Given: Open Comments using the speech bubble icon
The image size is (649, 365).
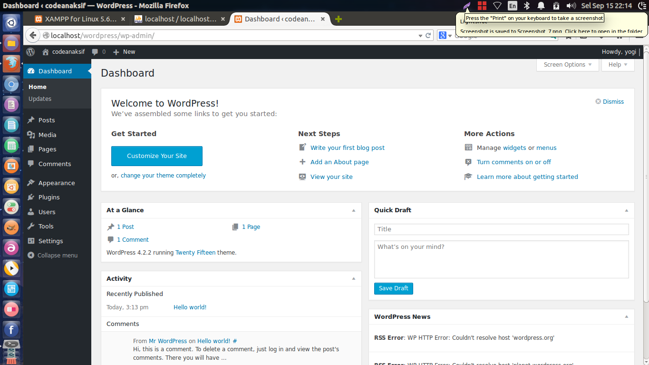Looking at the screenshot, I should point(31,164).
